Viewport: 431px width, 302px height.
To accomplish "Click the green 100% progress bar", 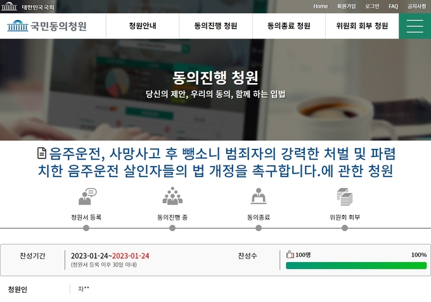I will [x=356, y=265].
